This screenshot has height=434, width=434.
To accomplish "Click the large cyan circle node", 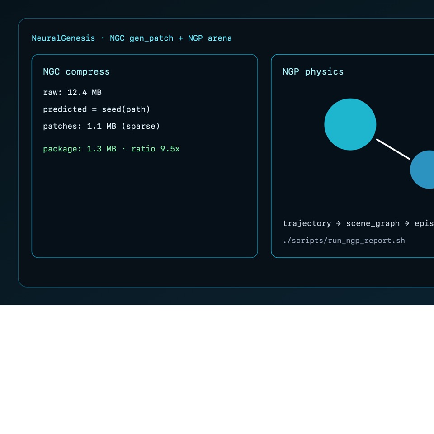I will [x=350, y=124].
